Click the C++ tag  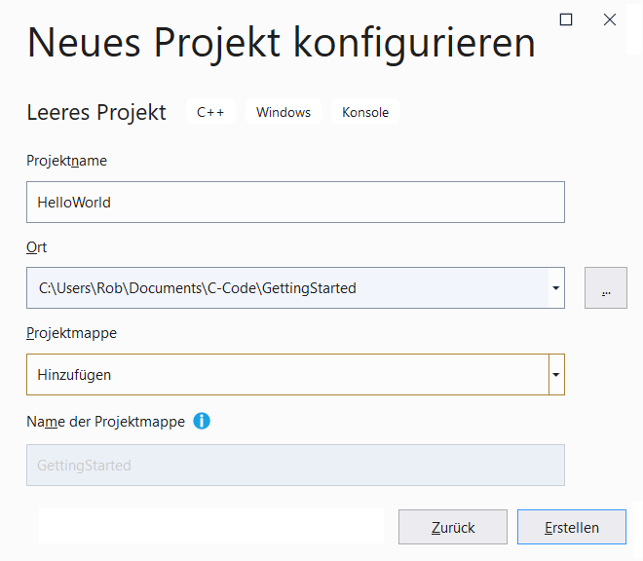210,112
